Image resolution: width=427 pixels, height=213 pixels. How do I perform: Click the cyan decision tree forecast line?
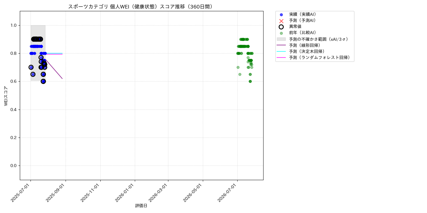[x=54, y=53]
